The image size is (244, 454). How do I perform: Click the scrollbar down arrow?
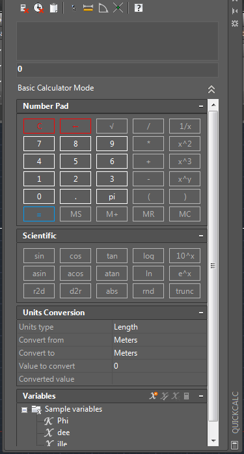(213, 441)
